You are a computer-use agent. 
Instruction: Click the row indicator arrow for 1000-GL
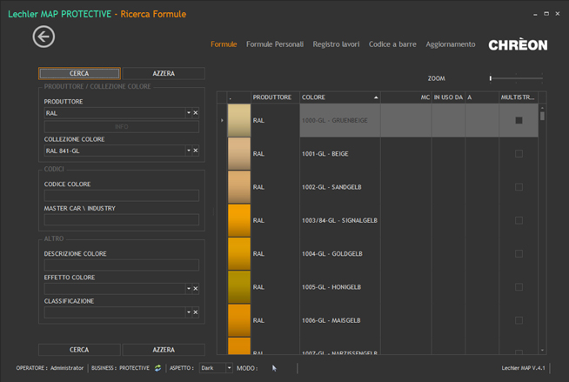[x=222, y=120]
